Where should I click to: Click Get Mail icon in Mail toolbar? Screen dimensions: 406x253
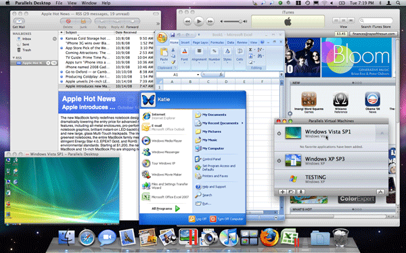[19, 21]
